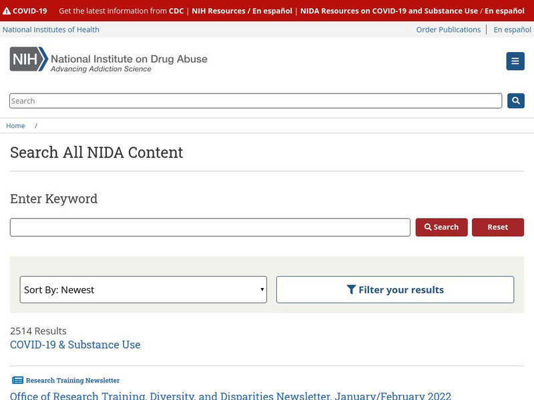Open first En español link after NIH Resources

click(x=272, y=11)
